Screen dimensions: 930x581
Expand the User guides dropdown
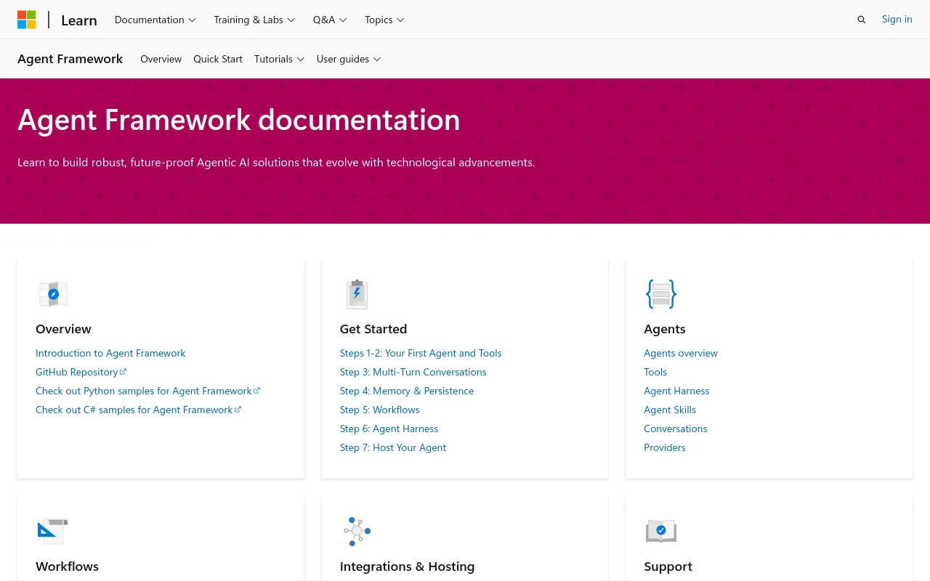tap(349, 59)
